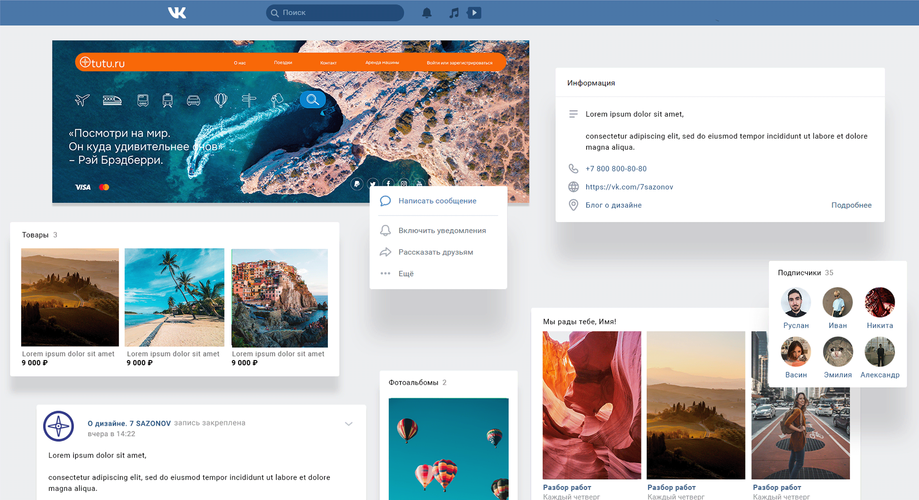Expand the Ещё more options item
919x500 pixels.
coord(406,273)
